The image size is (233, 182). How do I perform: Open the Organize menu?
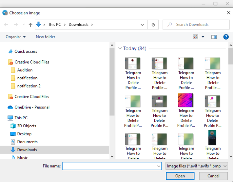(16, 37)
